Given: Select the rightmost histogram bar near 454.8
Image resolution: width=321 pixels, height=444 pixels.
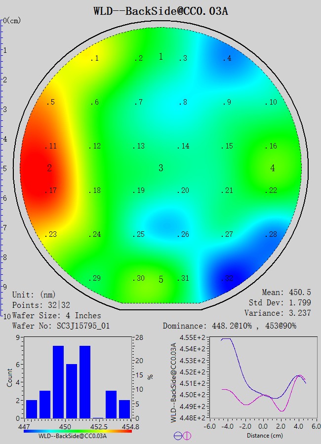Looking at the screenshot, I should click(x=124, y=409).
